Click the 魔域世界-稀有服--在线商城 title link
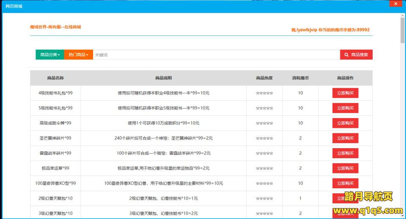The image size is (406, 219). 55,27
